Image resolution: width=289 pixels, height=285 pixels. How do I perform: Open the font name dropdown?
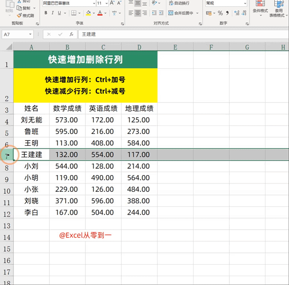tap(94, 3)
